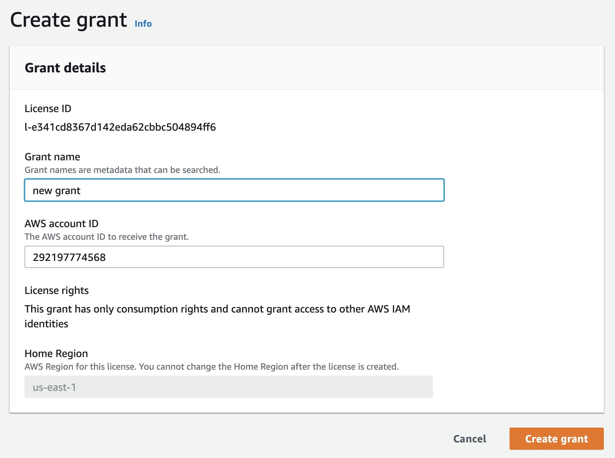Click the account number 292197774568
Image resolution: width=615 pixels, height=458 pixels.
(69, 257)
